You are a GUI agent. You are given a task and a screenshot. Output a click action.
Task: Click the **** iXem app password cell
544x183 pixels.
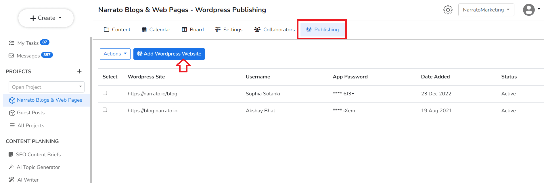[344, 111]
